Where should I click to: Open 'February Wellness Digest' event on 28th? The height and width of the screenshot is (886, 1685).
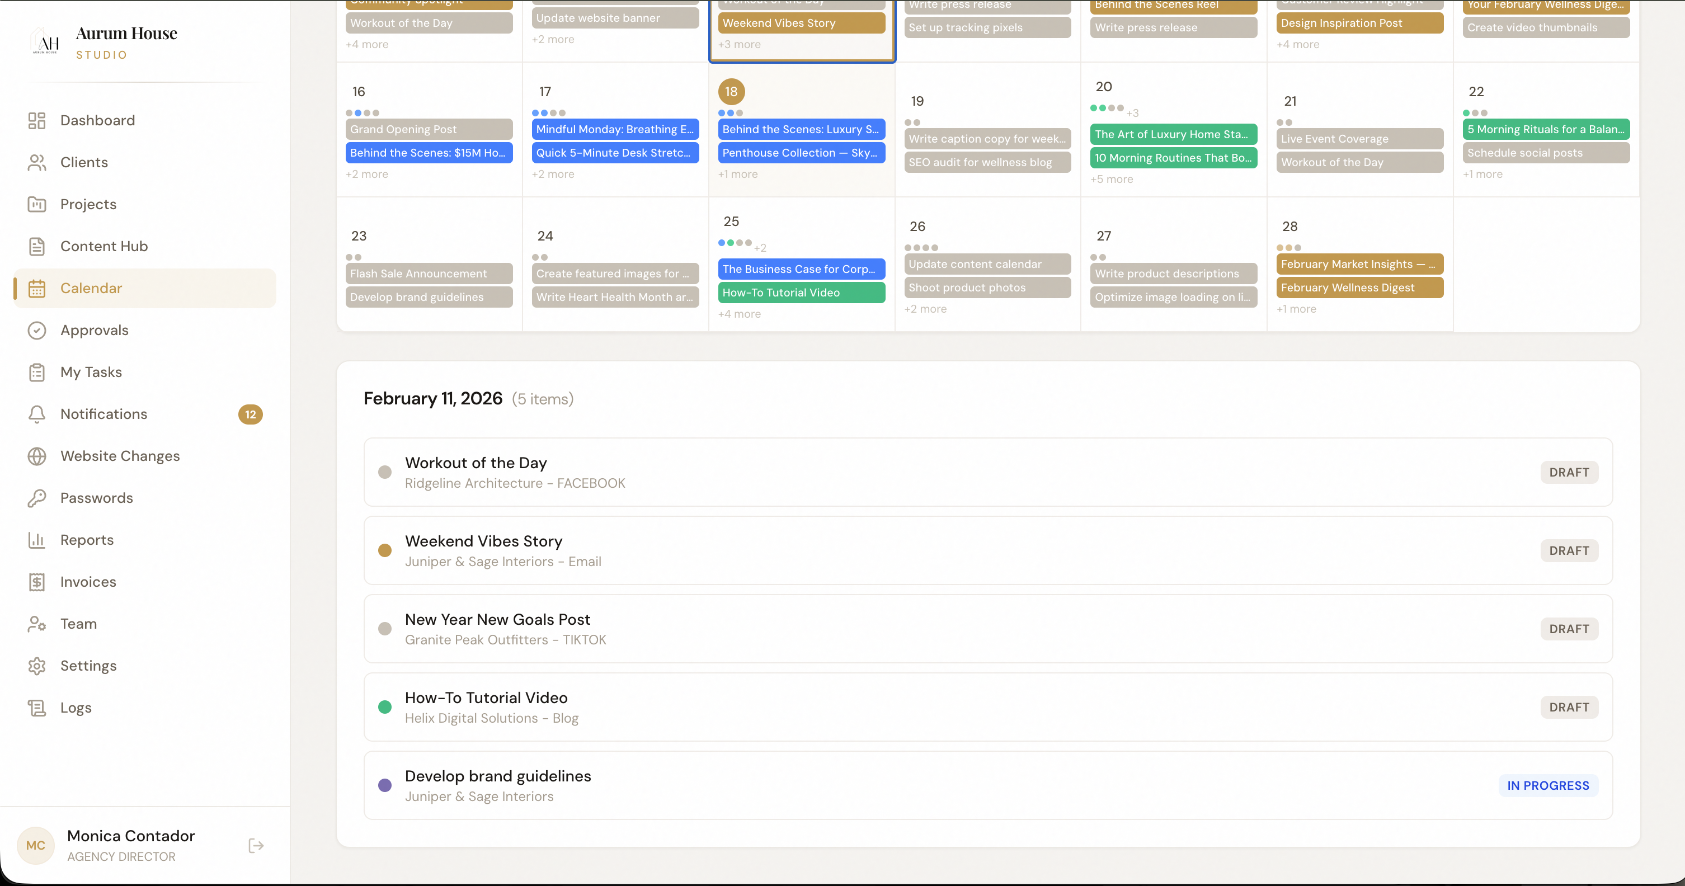[1359, 288]
